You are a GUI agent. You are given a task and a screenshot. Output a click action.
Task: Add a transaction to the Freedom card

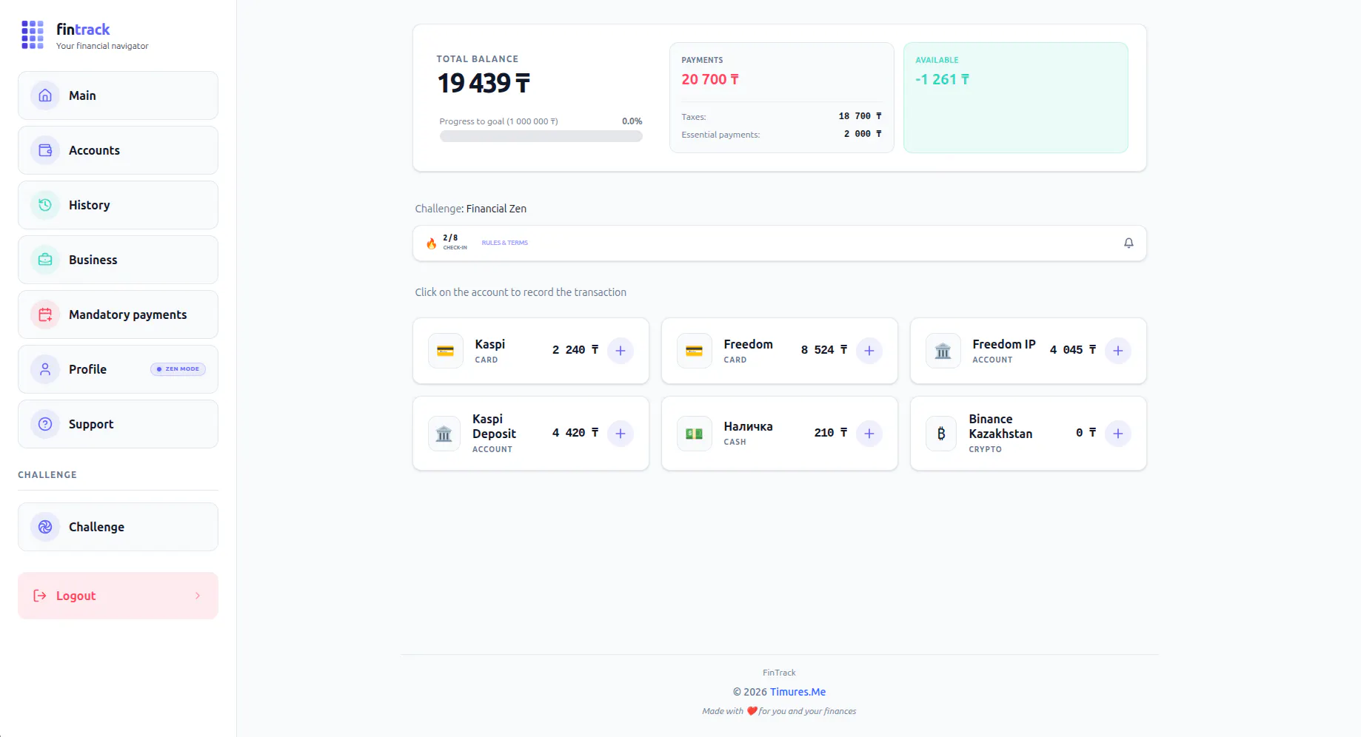869,351
